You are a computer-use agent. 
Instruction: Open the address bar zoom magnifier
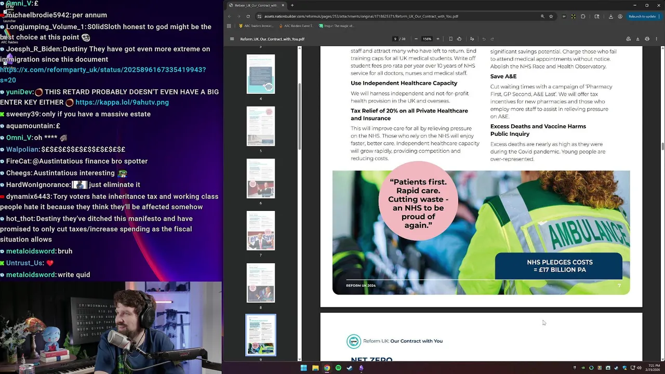[542, 16]
